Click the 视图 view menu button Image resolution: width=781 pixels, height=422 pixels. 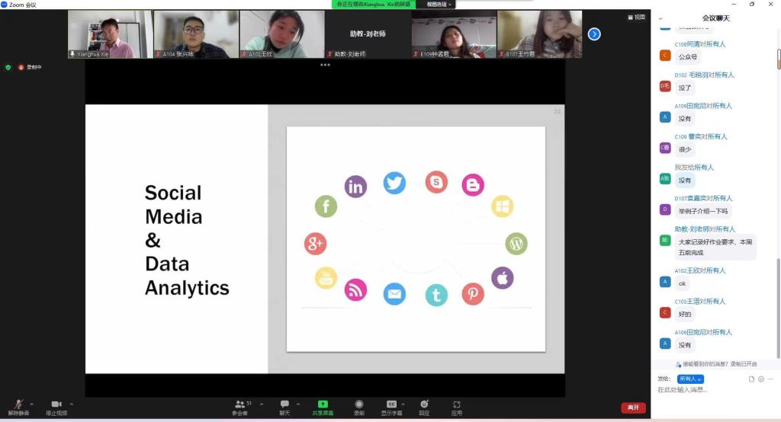636,17
